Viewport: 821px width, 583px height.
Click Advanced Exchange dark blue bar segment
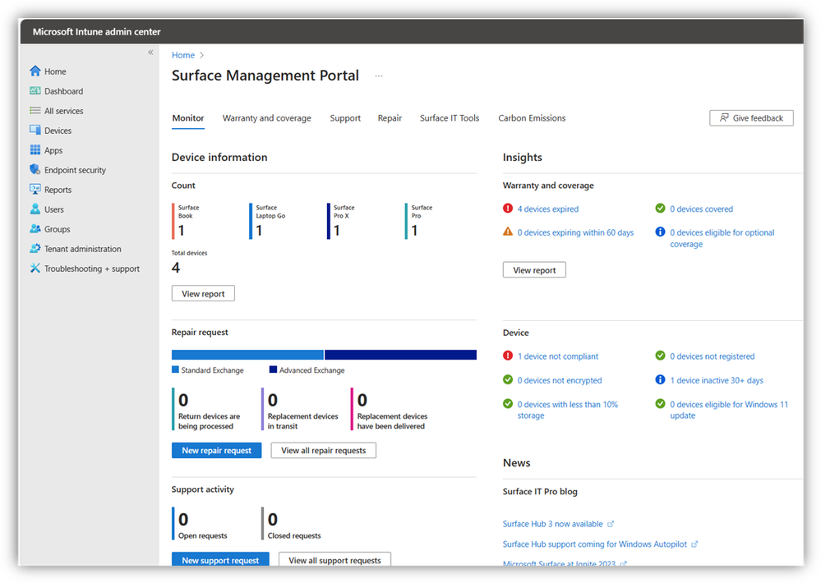tap(400, 355)
